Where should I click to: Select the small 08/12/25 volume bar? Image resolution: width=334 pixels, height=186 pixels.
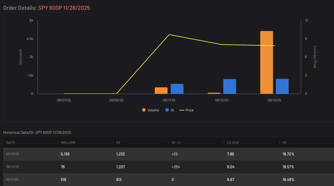pyautogui.click(x=214, y=93)
